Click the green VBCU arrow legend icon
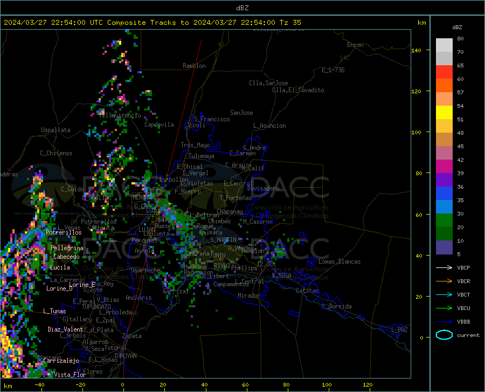The height and width of the screenshot is (392, 485). pyautogui.click(x=444, y=308)
